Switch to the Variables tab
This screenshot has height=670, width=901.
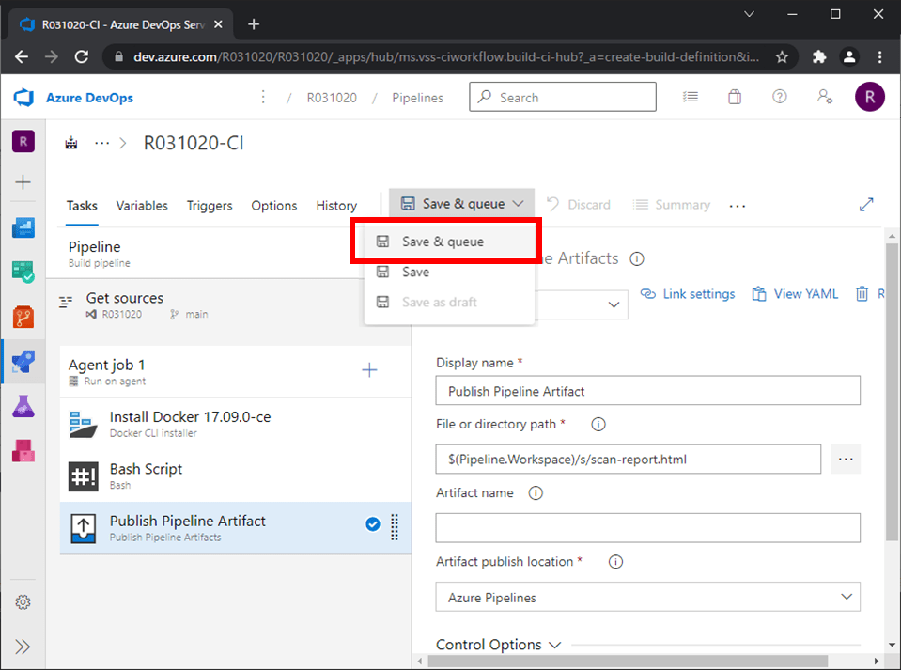(142, 206)
